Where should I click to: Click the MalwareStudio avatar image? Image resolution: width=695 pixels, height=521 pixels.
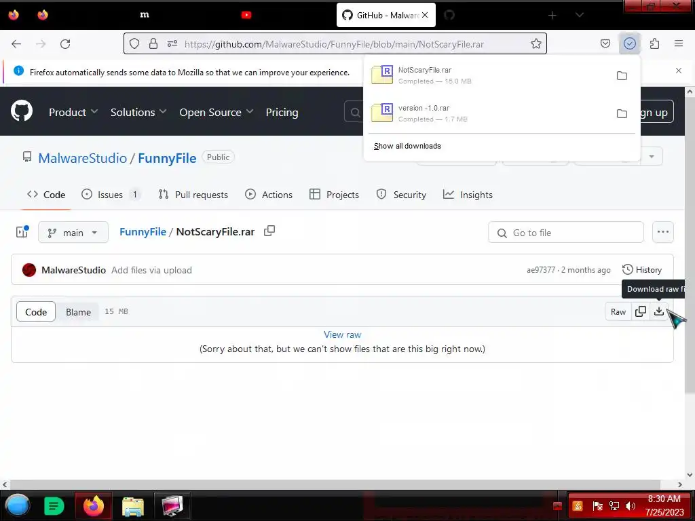coord(29,270)
